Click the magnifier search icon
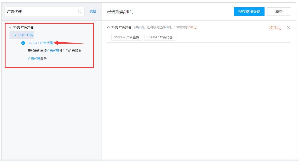Viewport: 299px width, 163px height. click(80, 12)
